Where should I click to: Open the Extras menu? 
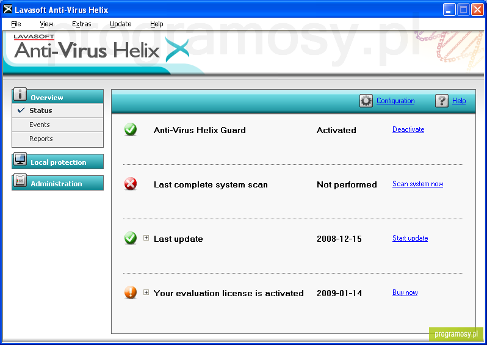click(x=82, y=24)
